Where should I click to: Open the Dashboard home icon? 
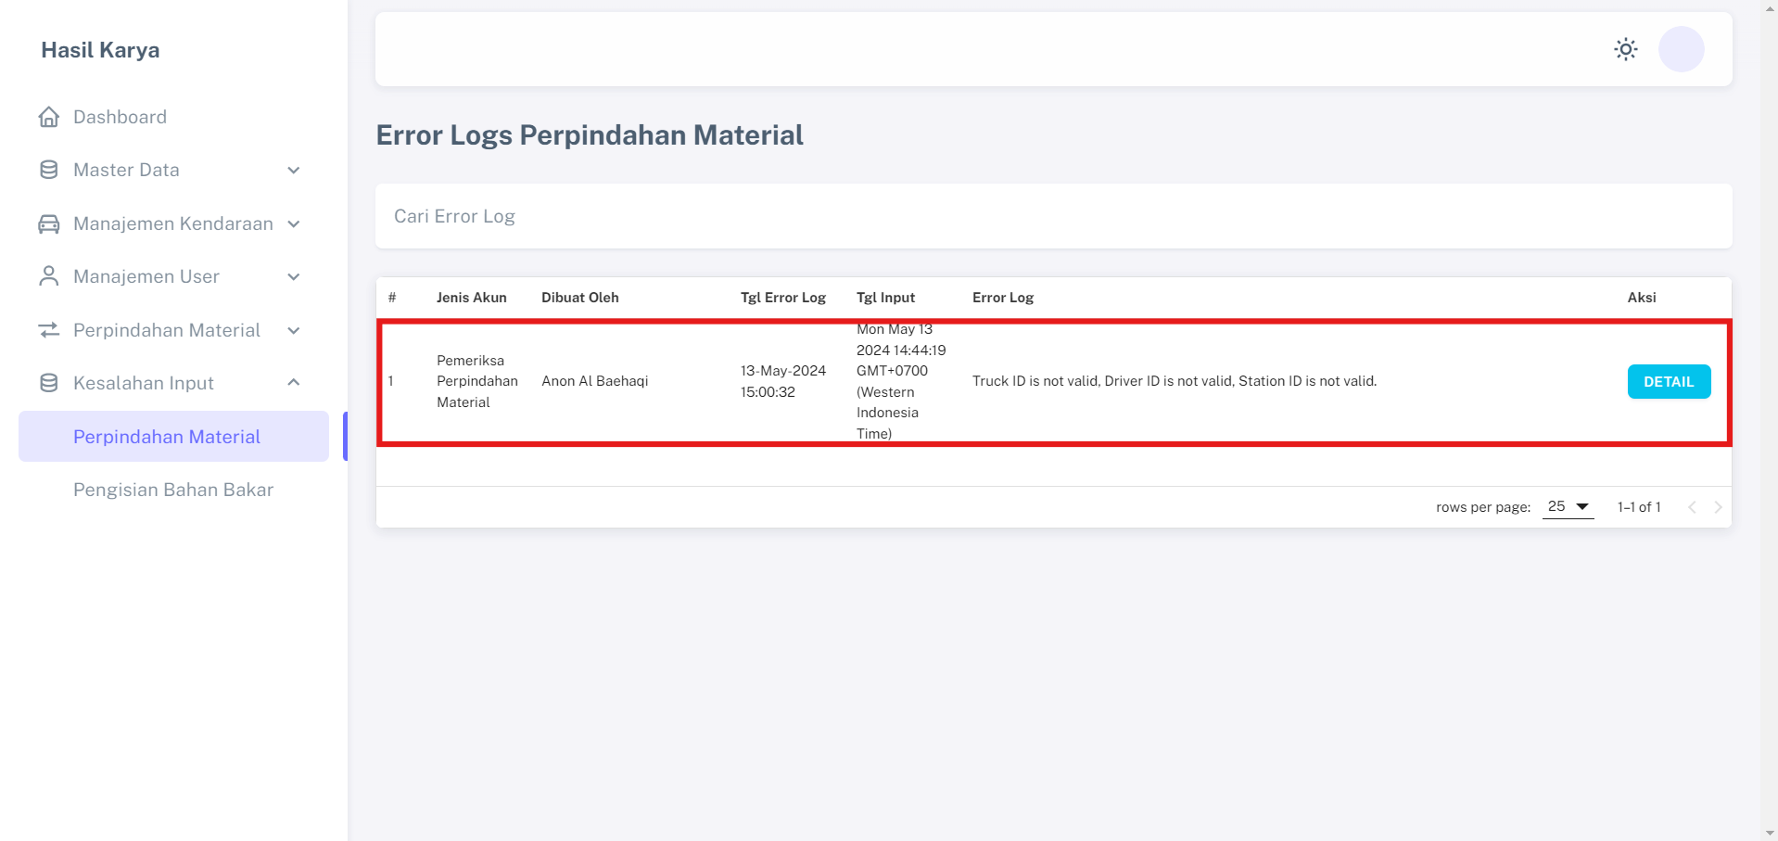[x=47, y=117]
